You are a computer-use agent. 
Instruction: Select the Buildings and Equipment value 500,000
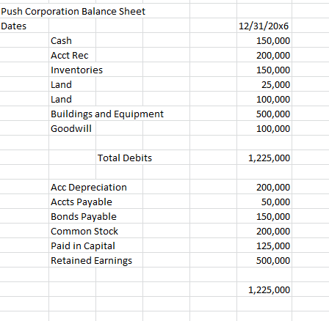point(273,114)
